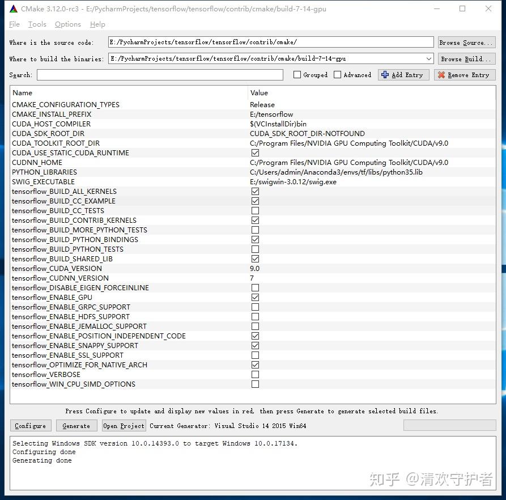The width and height of the screenshot is (506, 500).
Task: Uncheck tensorflow_ENABLE_SNAPPY_SUPPORT box
Action: coord(255,346)
